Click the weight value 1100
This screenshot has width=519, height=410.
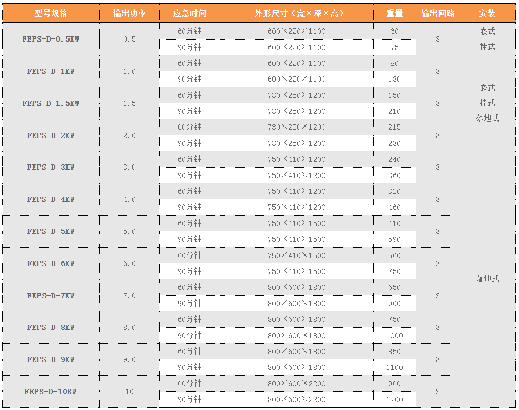pos(394,367)
